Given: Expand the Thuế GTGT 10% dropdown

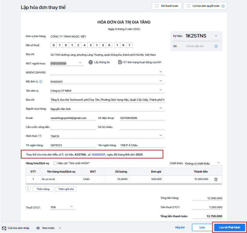Looking at the screenshot, I should tap(71, 206).
